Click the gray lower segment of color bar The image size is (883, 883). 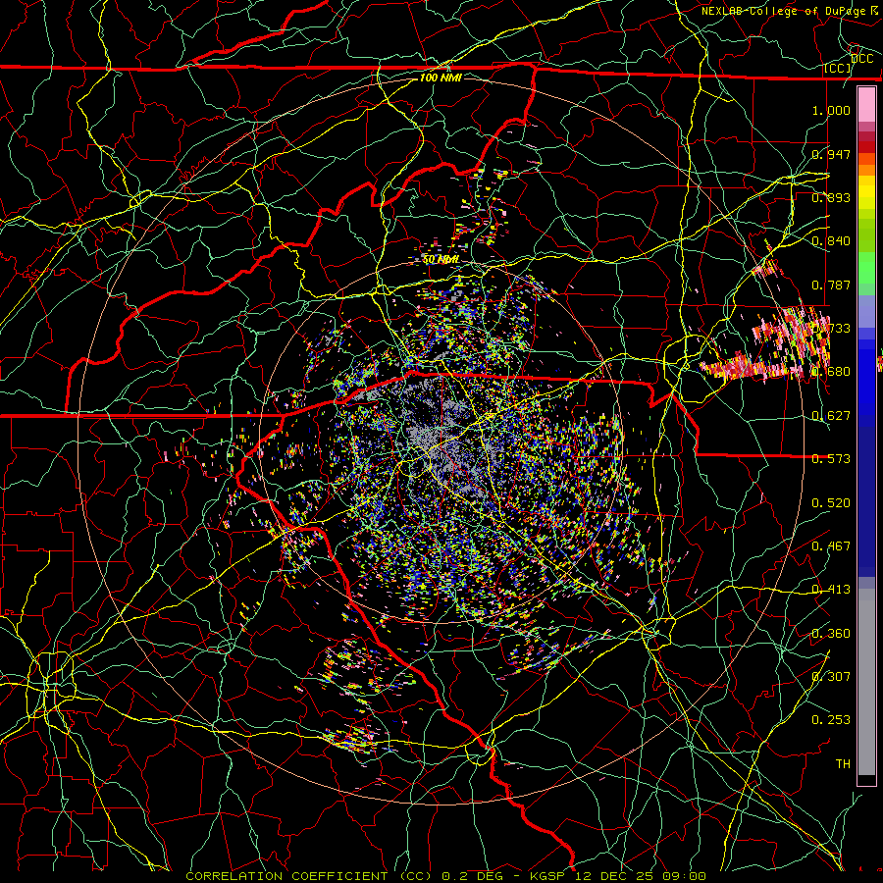point(866,682)
